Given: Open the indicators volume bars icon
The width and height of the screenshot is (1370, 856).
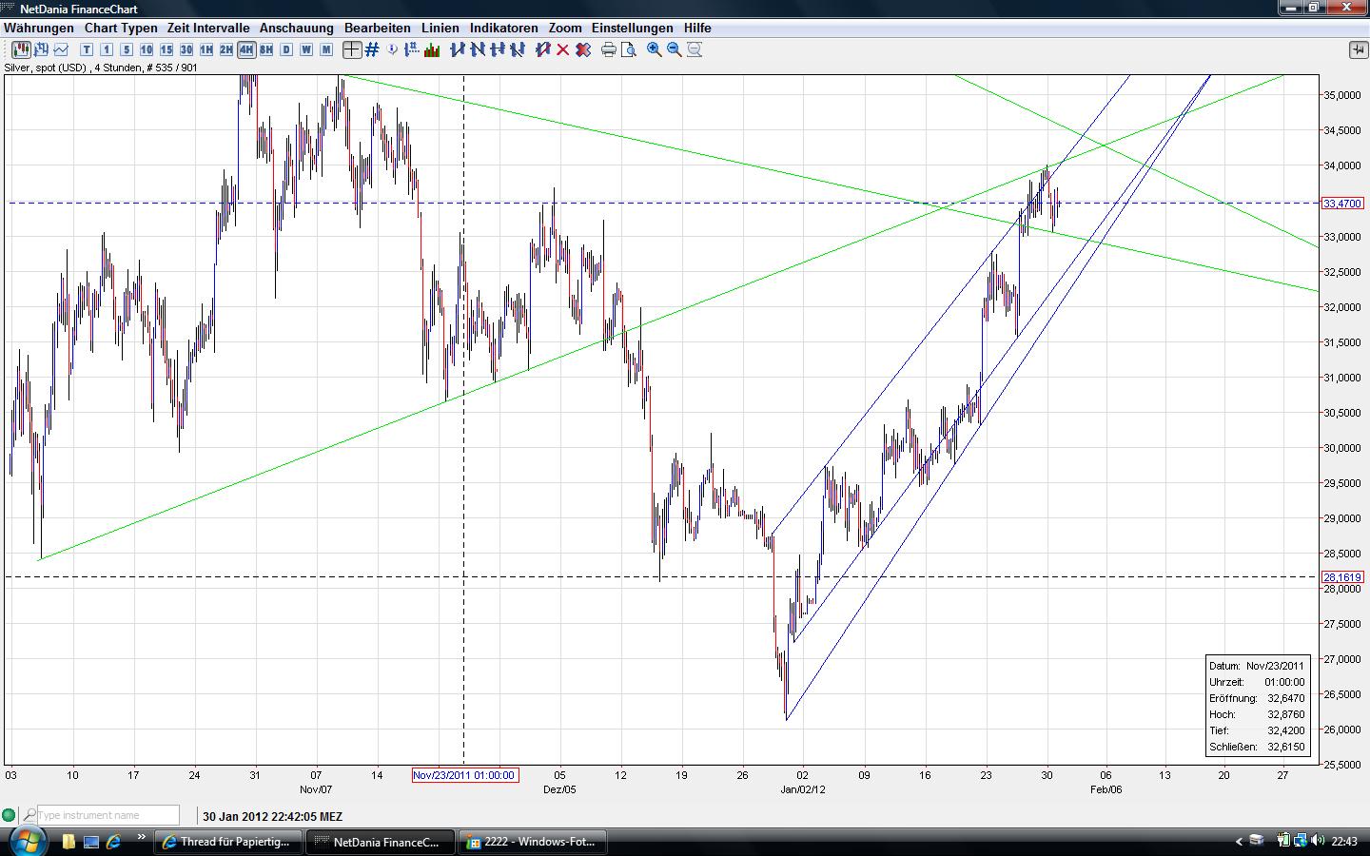Looking at the screenshot, I should [432, 49].
